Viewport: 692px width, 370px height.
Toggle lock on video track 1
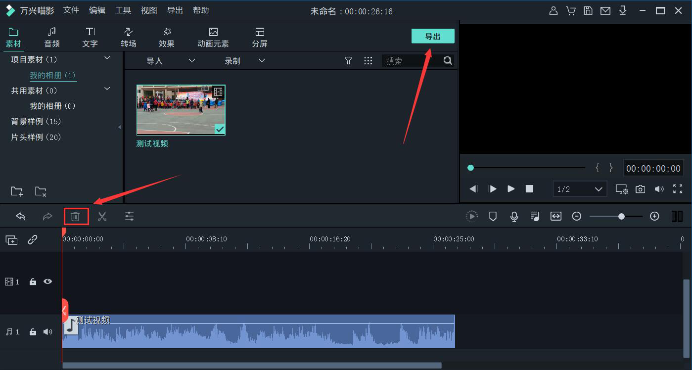pos(33,281)
